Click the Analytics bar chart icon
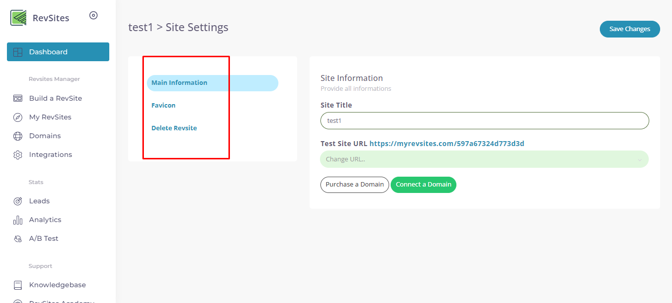Viewport: 672px width, 303px height. 17,220
